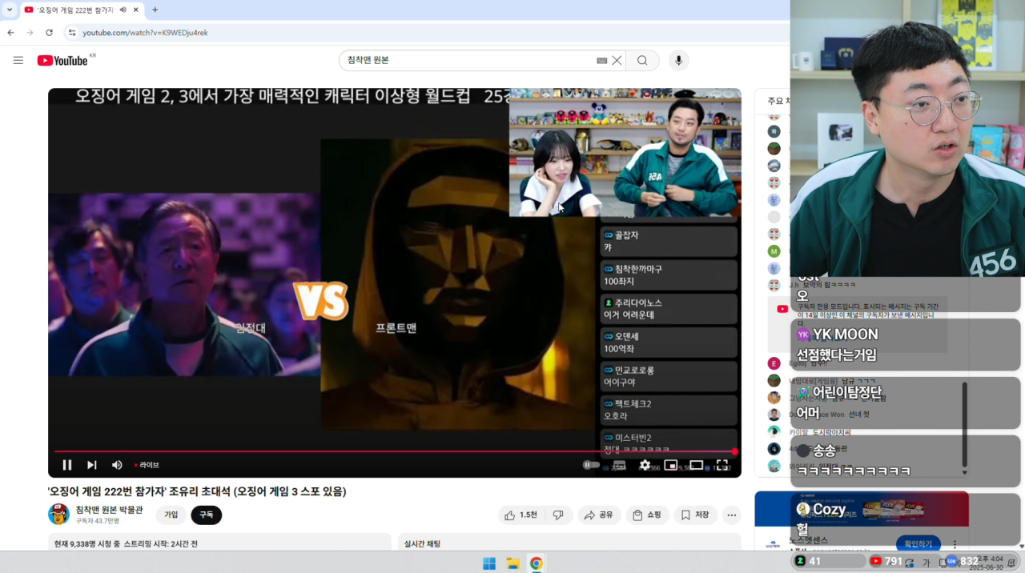Click the 가 Korean IME indicator in the tray

click(927, 563)
